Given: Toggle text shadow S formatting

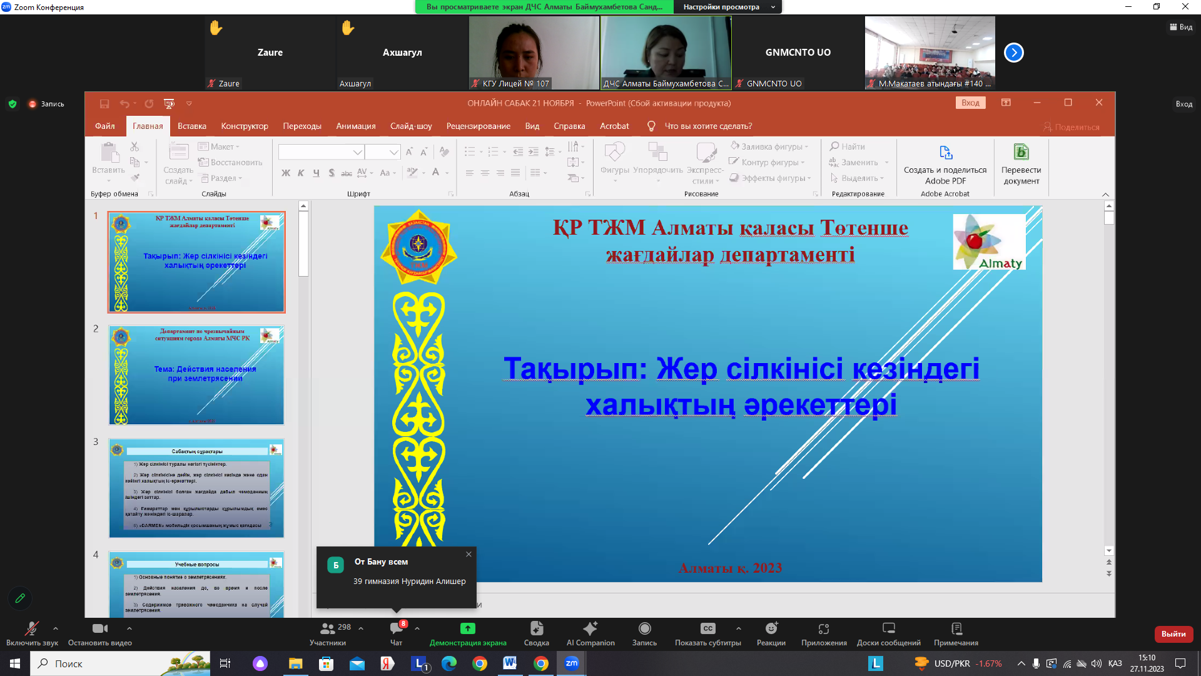Looking at the screenshot, I should click(331, 173).
